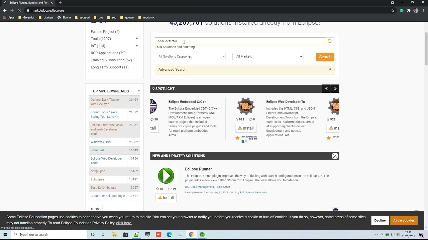Open Spring Tools 4 link
Screen dimensions: 428x240
click(x=104, y=114)
